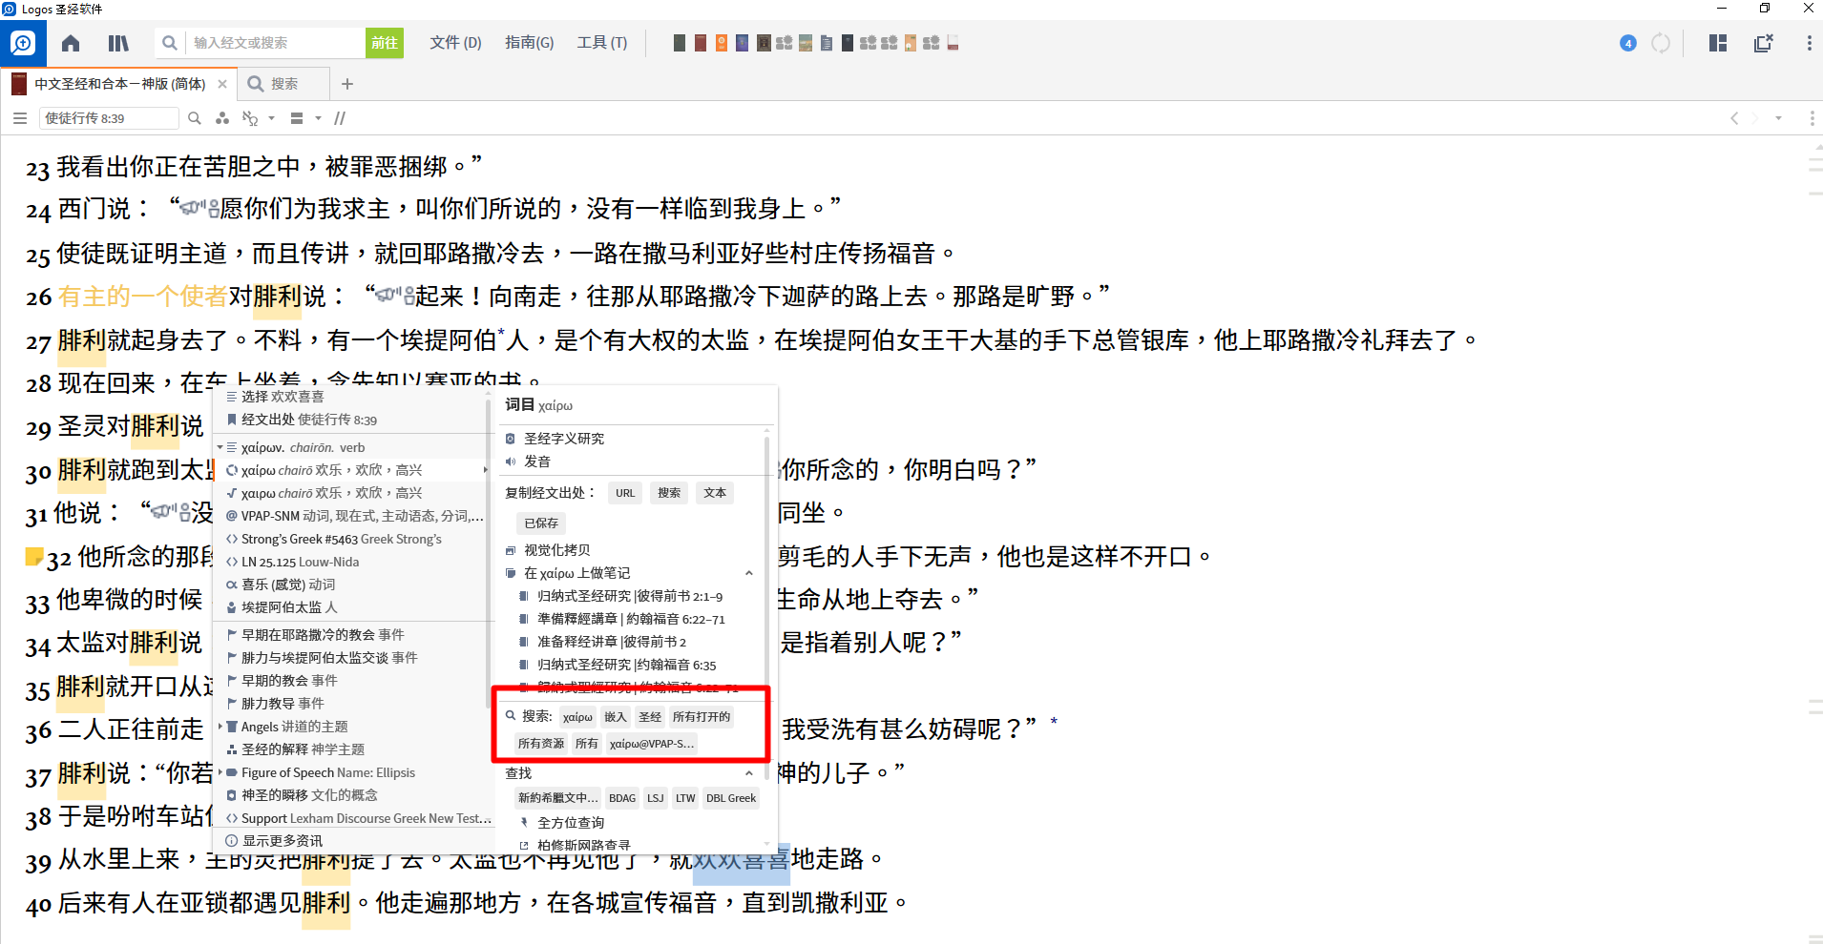Screen dimensions: 1823x944
Task: Collapse the 查找 section chevron
Action: point(749,773)
